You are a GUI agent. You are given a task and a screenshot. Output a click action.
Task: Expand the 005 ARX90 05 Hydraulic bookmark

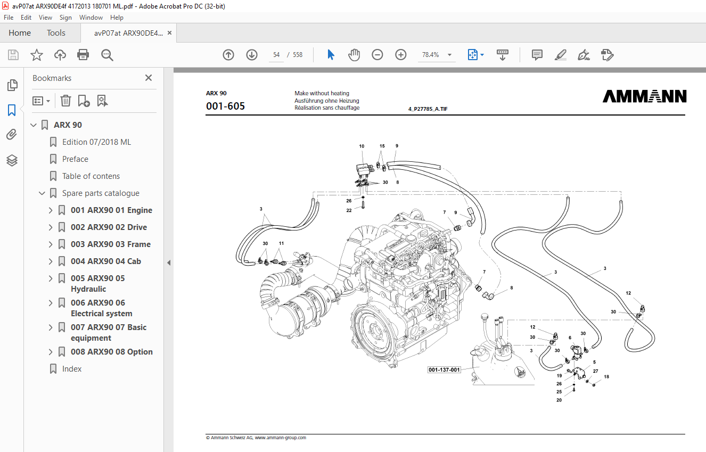[x=51, y=278]
